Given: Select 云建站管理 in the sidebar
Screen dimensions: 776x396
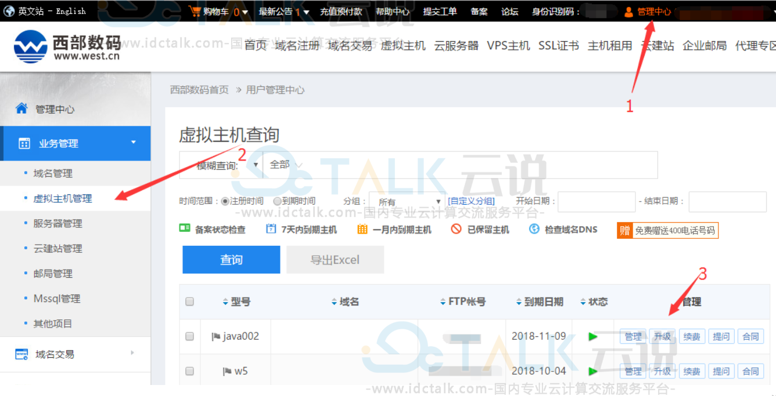Looking at the screenshot, I should coord(58,248).
